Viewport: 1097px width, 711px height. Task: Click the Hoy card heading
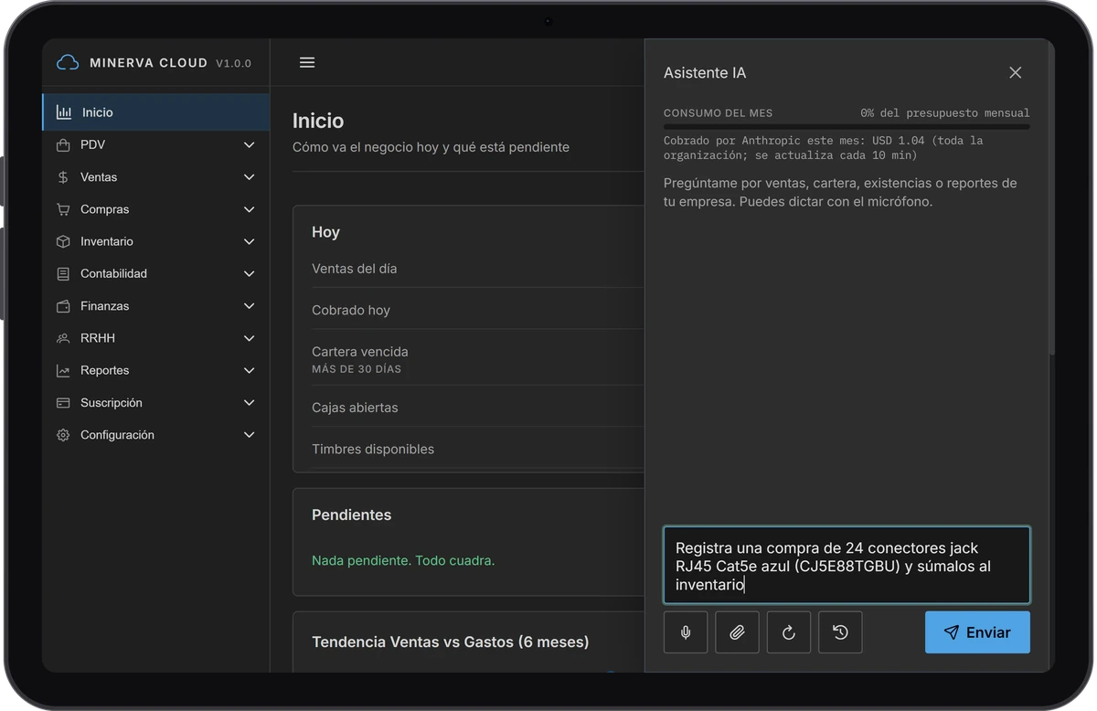pyautogui.click(x=325, y=232)
